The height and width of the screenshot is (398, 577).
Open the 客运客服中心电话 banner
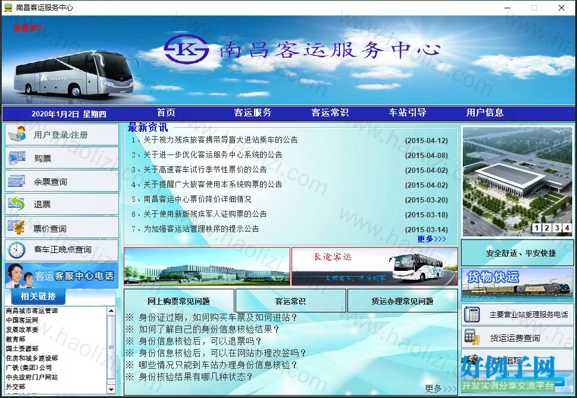pos(62,276)
